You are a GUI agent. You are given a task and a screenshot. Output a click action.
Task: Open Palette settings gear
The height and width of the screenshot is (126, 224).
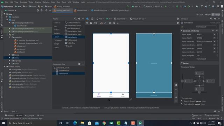click(79, 19)
